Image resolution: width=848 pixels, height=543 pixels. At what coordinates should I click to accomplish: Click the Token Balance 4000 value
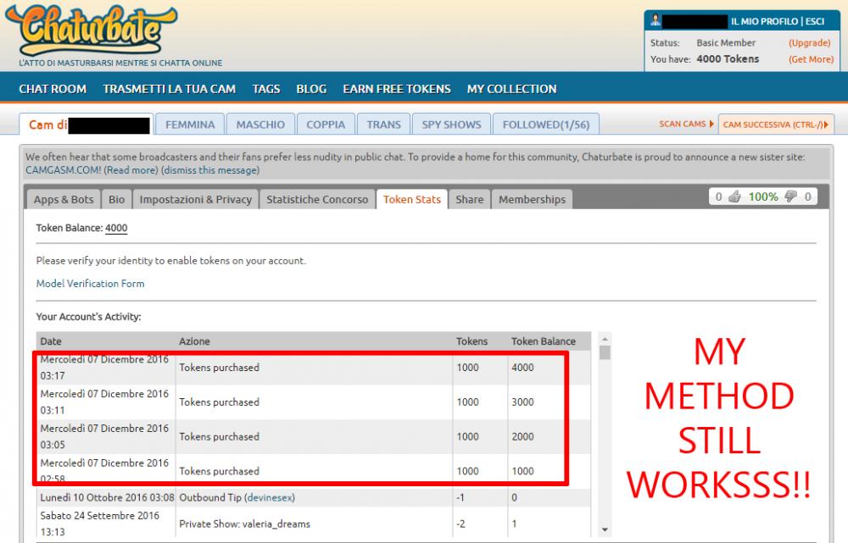click(116, 228)
